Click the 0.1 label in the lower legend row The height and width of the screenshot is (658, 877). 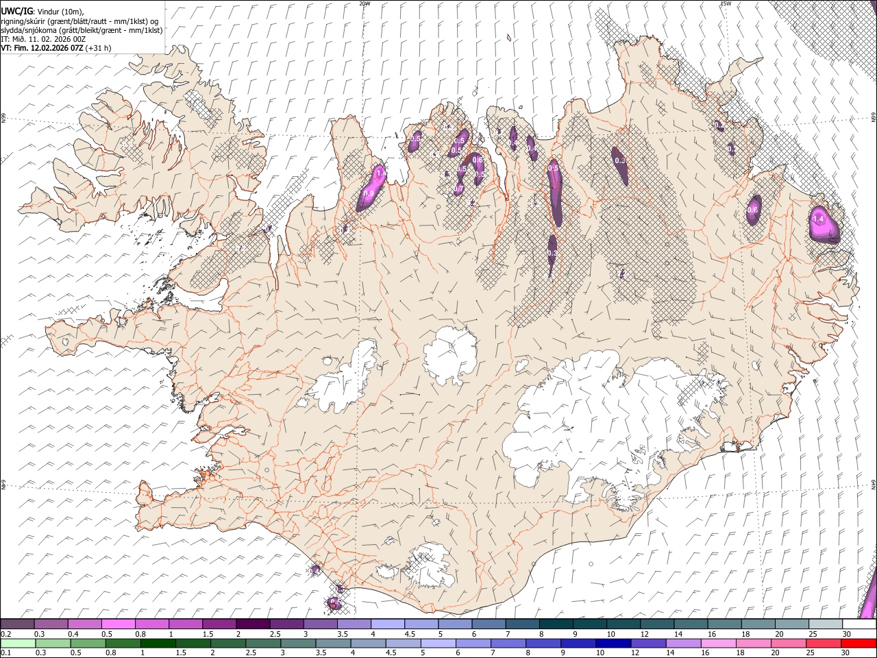5,653
